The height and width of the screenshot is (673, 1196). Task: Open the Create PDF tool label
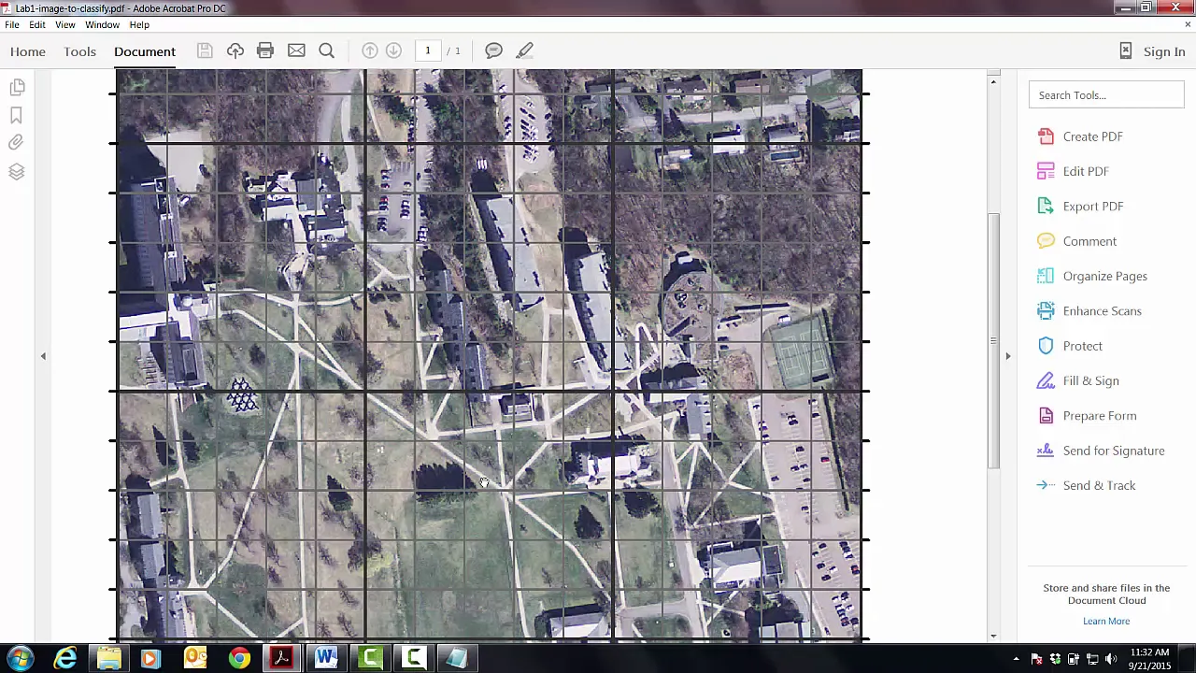tap(1093, 136)
